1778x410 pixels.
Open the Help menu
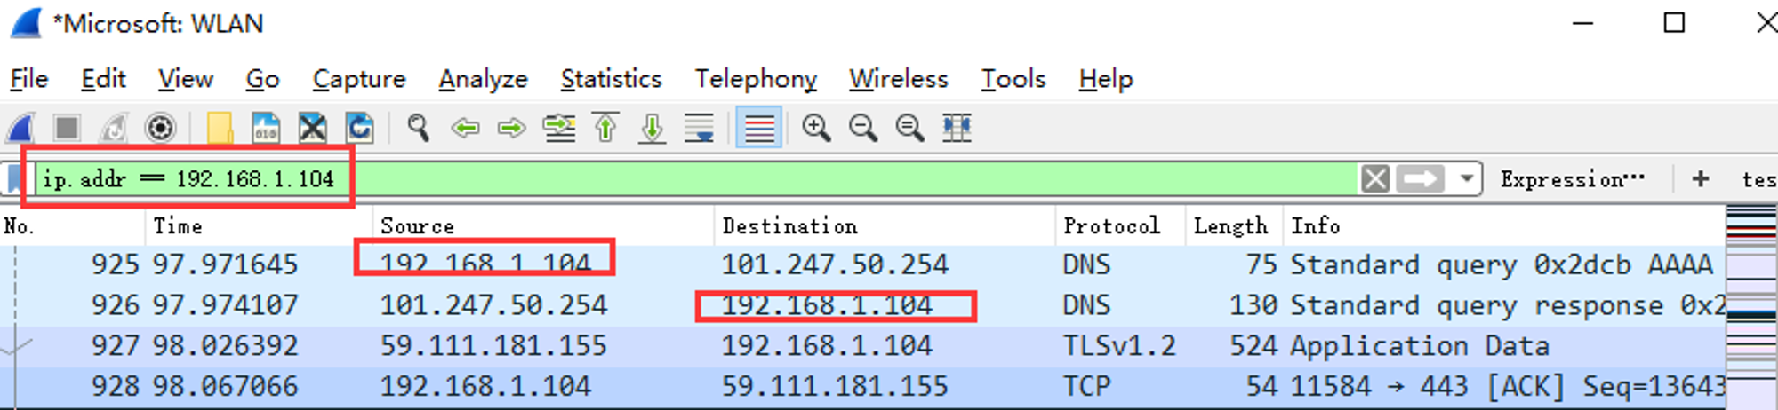click(x=1106, y=79)
